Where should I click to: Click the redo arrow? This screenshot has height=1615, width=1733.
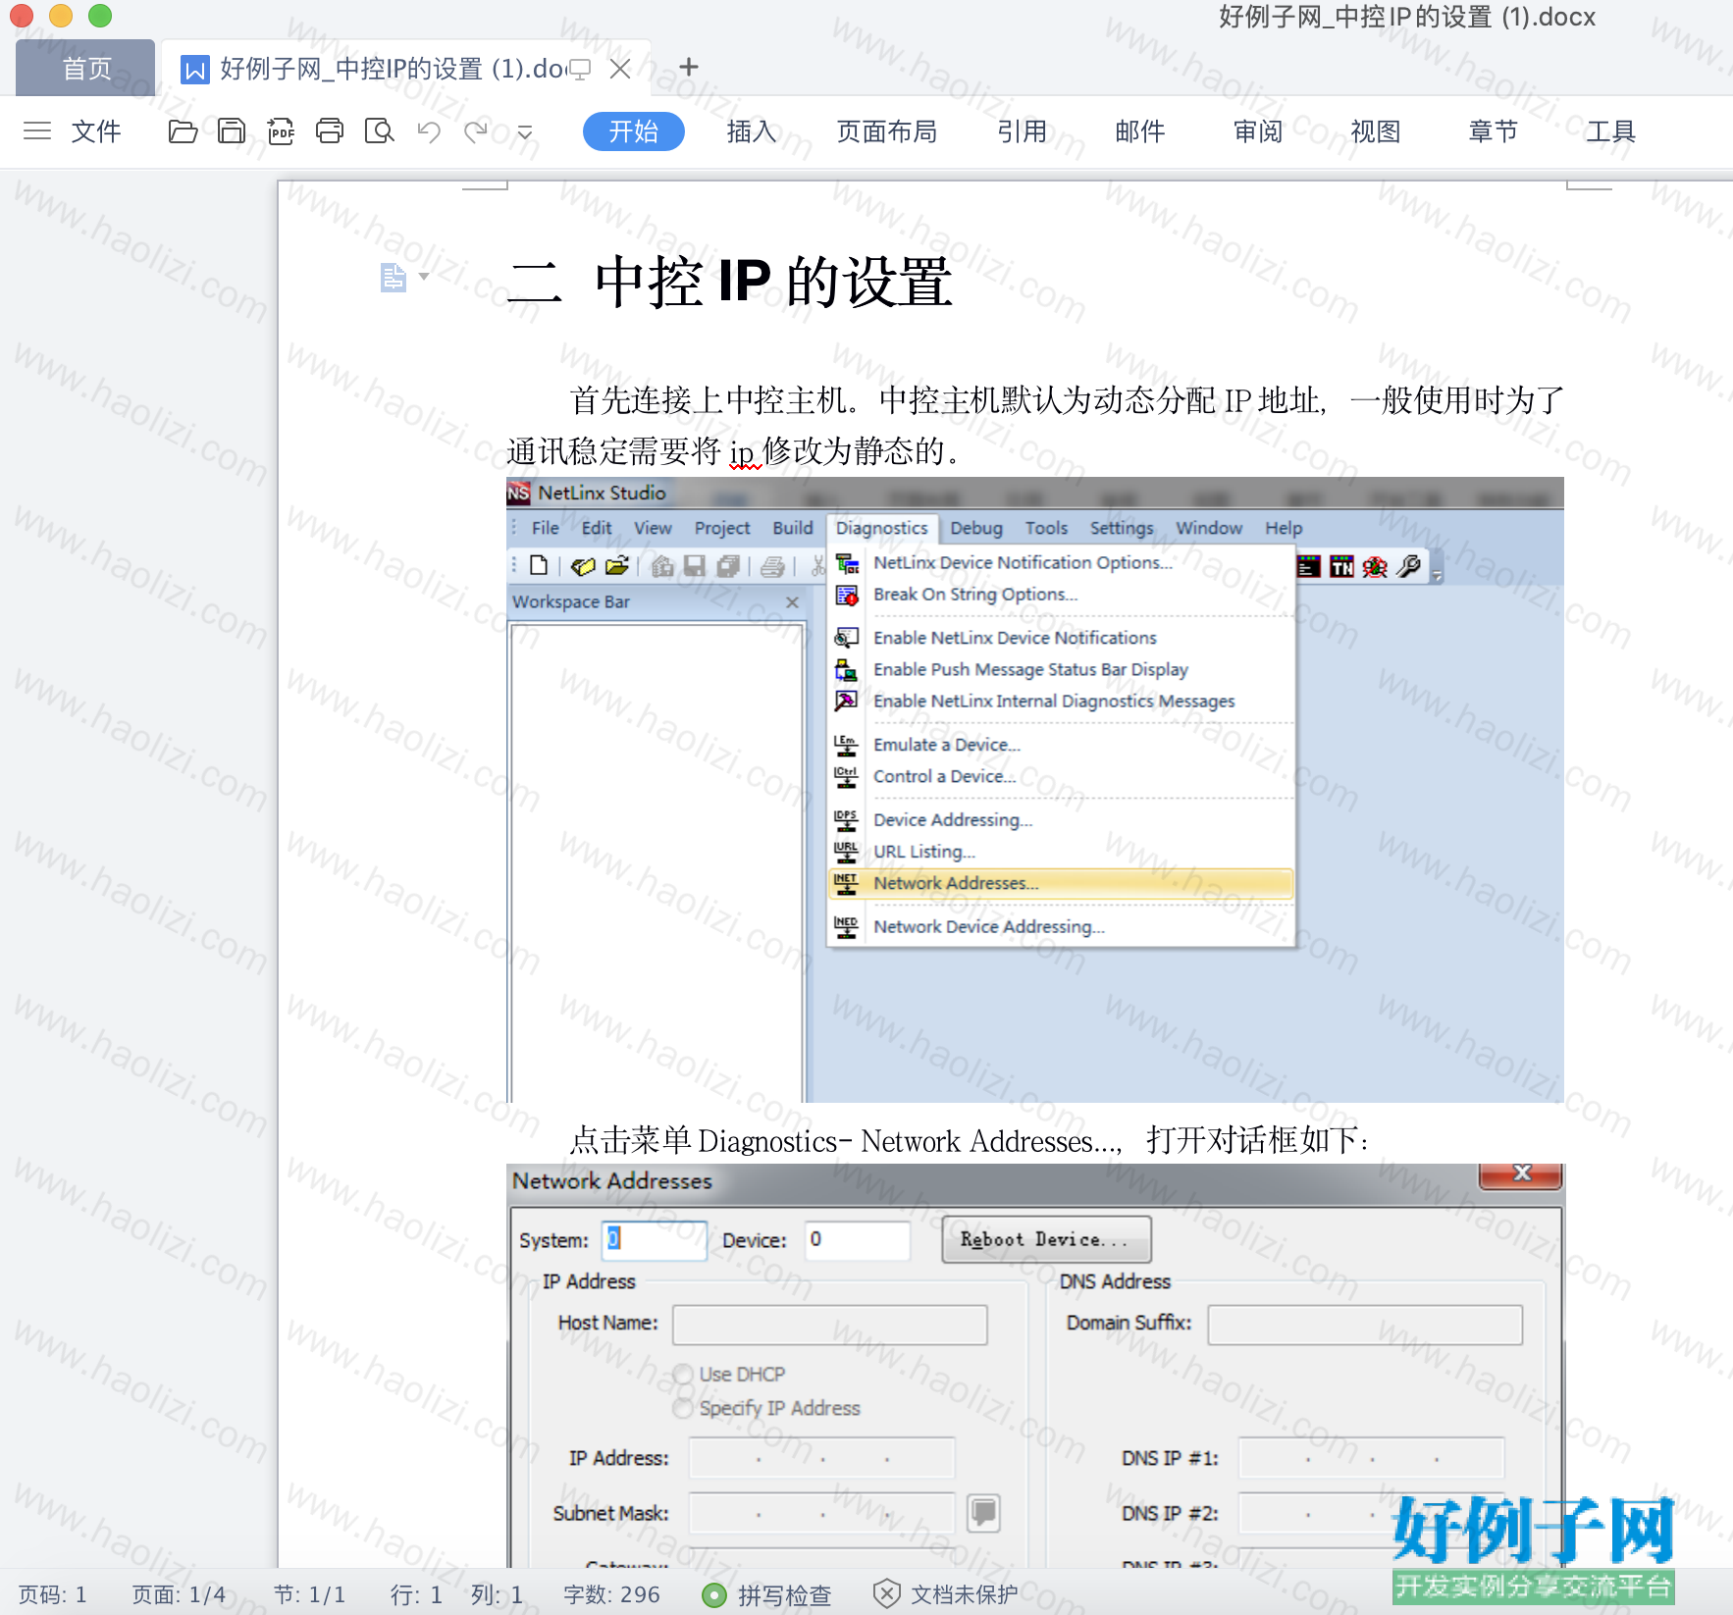point(476,130)
